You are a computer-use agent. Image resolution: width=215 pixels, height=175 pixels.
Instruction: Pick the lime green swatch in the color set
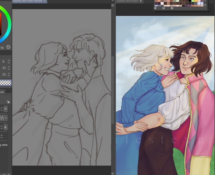(193, 1)
